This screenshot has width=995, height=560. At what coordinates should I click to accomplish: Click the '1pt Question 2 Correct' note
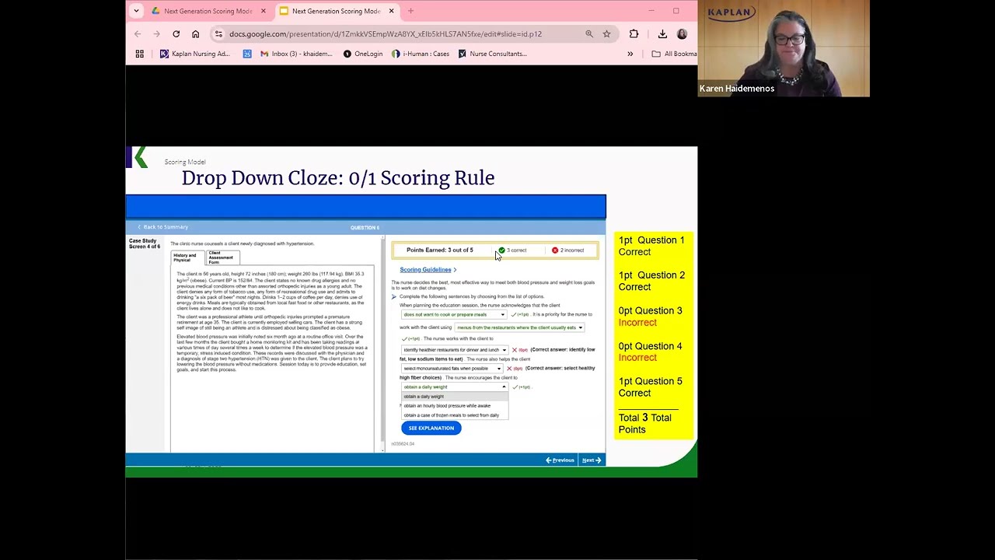[651, 281]
